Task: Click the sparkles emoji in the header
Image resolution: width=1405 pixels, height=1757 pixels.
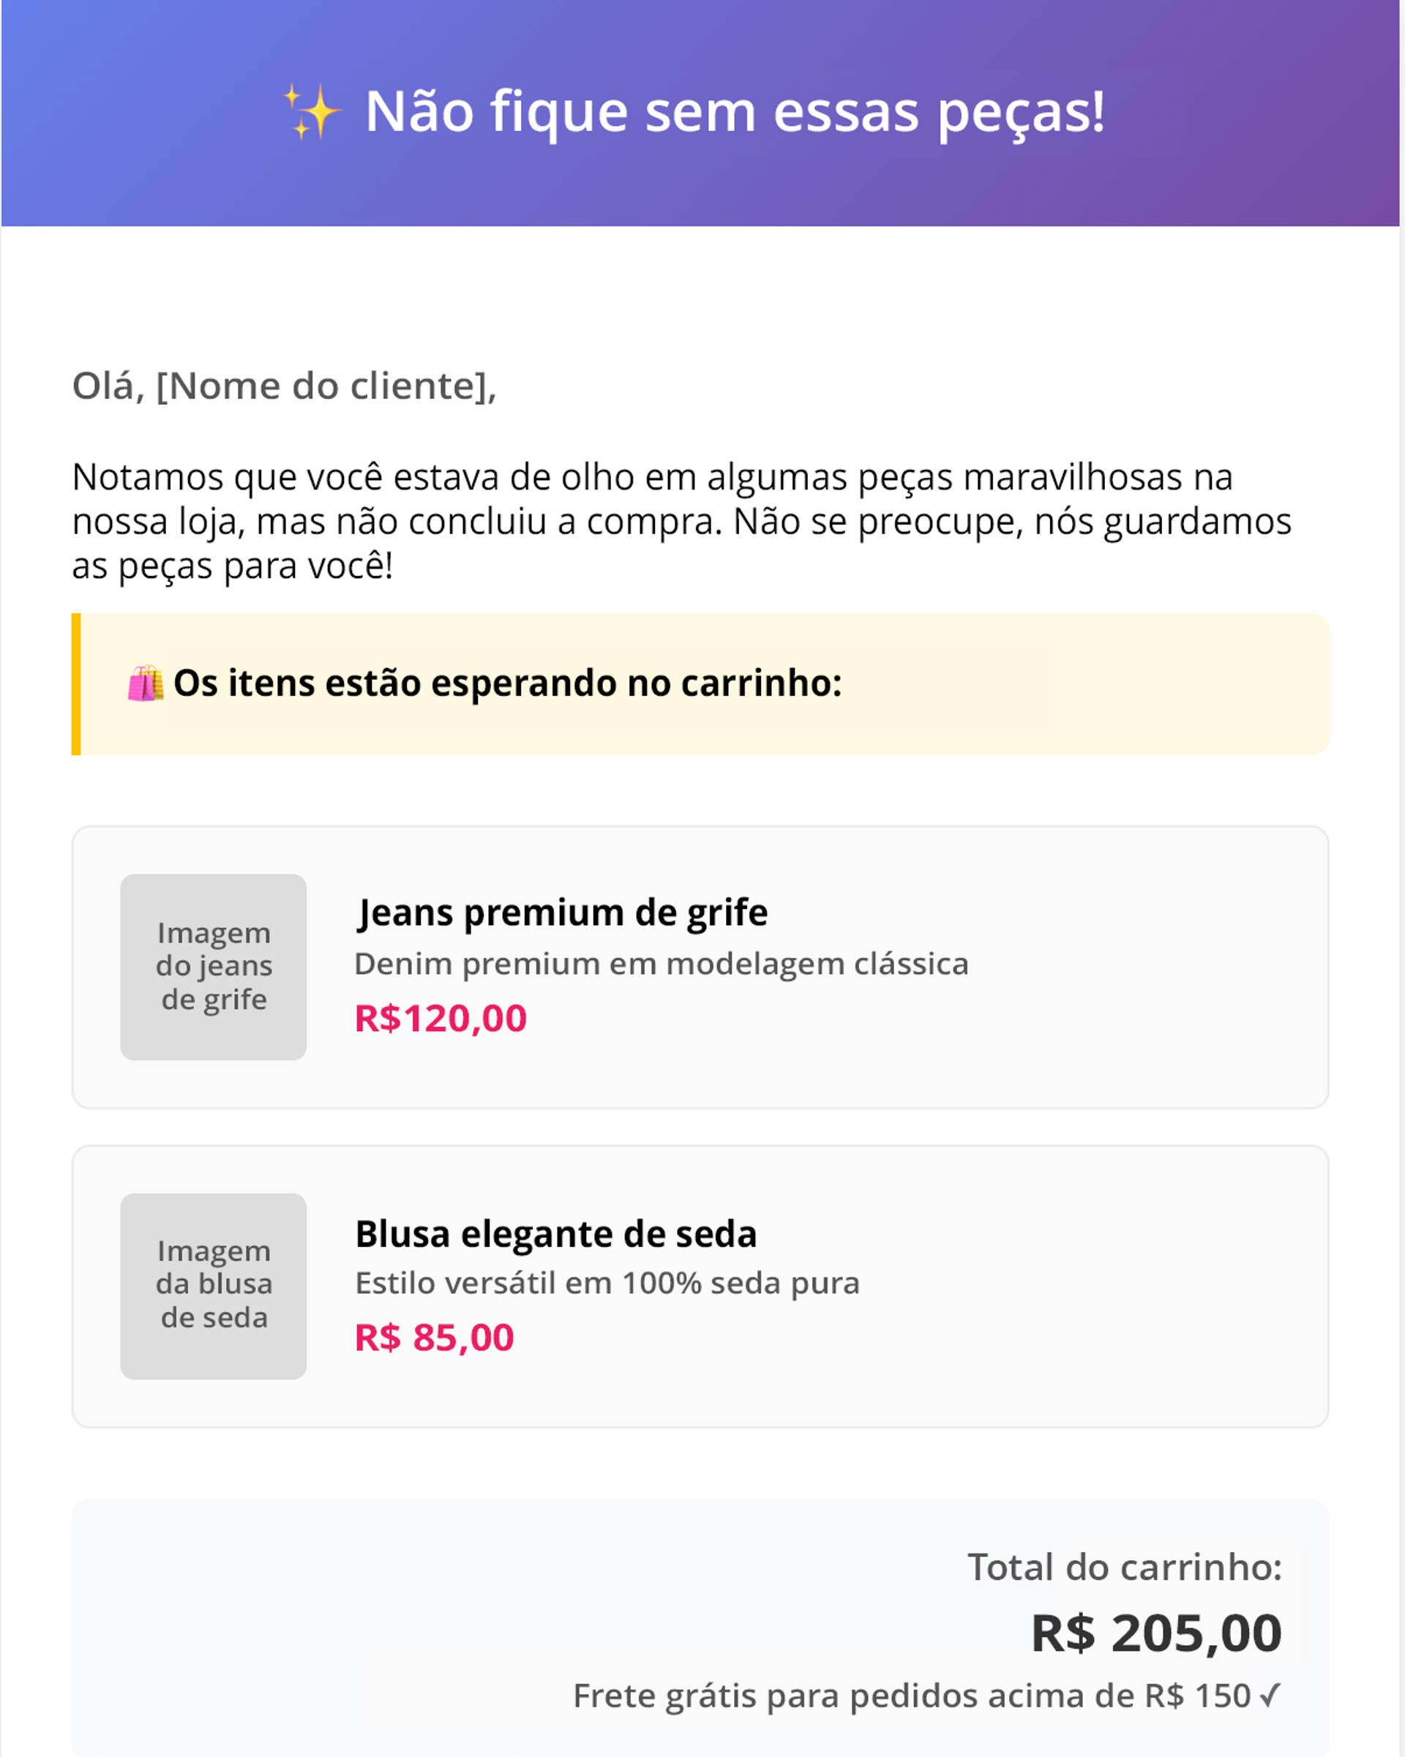Action: coord(310,112)
